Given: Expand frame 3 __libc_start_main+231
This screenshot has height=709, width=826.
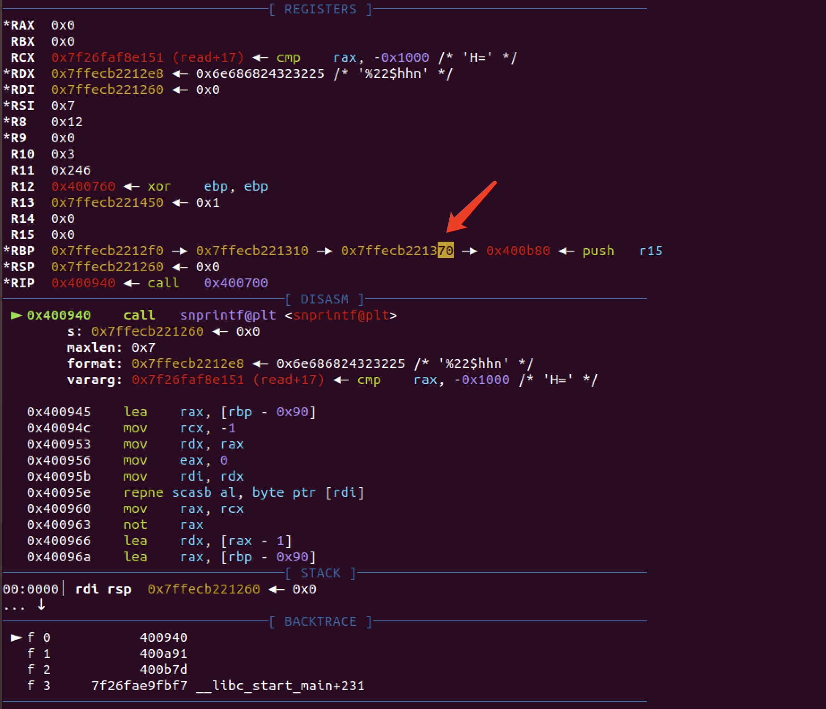Looking at the screenshot, I should click(280, 686).
